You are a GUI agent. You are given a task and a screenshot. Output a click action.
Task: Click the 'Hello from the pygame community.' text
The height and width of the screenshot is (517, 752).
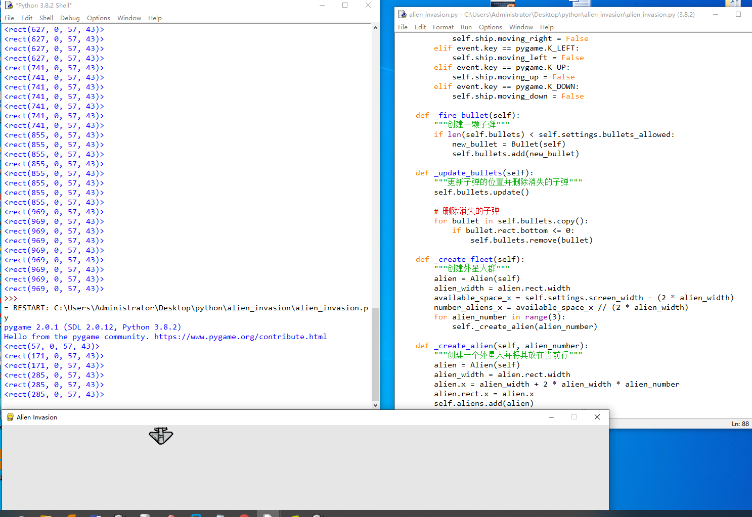tap(77, 337)
